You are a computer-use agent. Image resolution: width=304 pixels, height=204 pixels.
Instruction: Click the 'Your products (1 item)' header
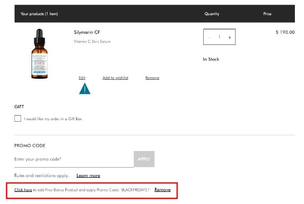tap(39, 14)
